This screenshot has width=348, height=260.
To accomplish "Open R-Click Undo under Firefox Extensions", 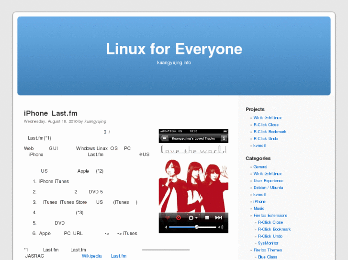I will point(270,236).
